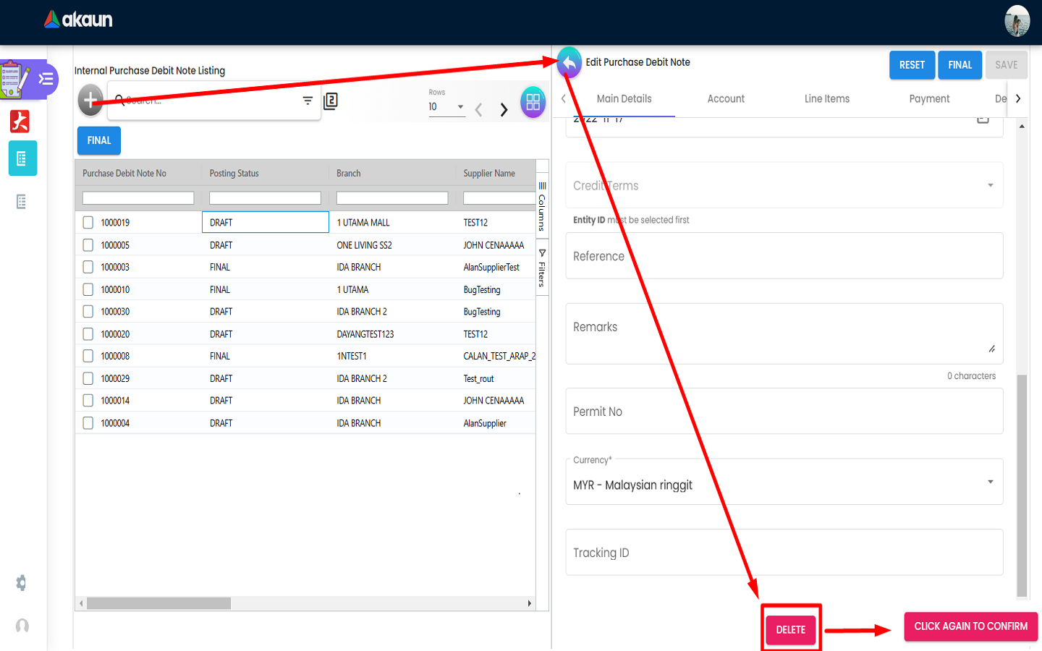Open the user account icon in sidebar

click(22, 626)
